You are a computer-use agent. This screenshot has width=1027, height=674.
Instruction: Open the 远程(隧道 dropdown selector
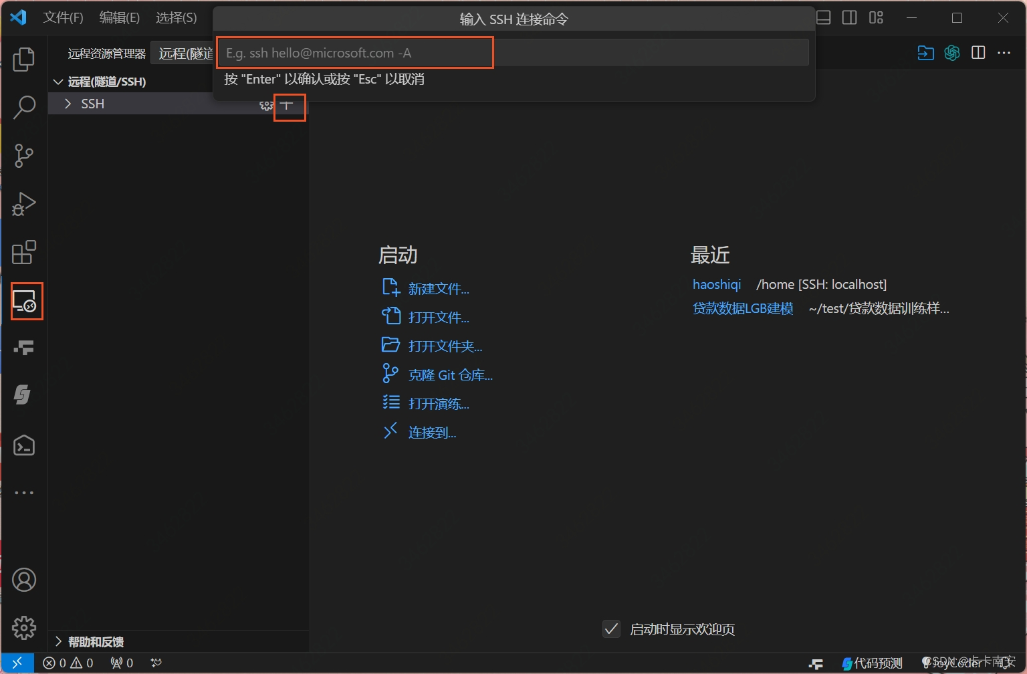[184, 53]
